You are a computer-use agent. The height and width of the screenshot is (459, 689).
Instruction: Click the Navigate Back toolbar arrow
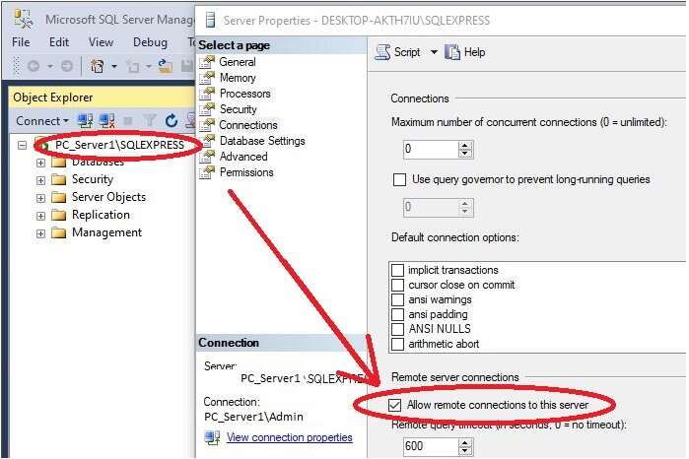(x=33, y=66)
